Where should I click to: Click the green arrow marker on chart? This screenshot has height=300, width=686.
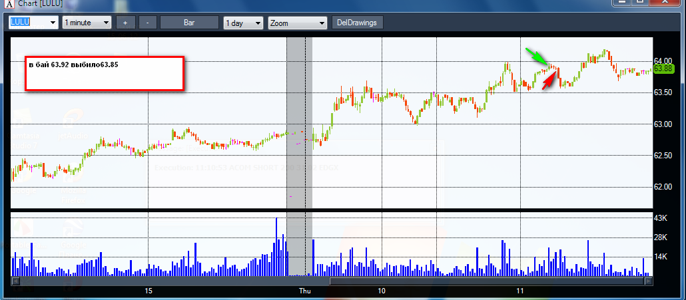coord(536,58)
